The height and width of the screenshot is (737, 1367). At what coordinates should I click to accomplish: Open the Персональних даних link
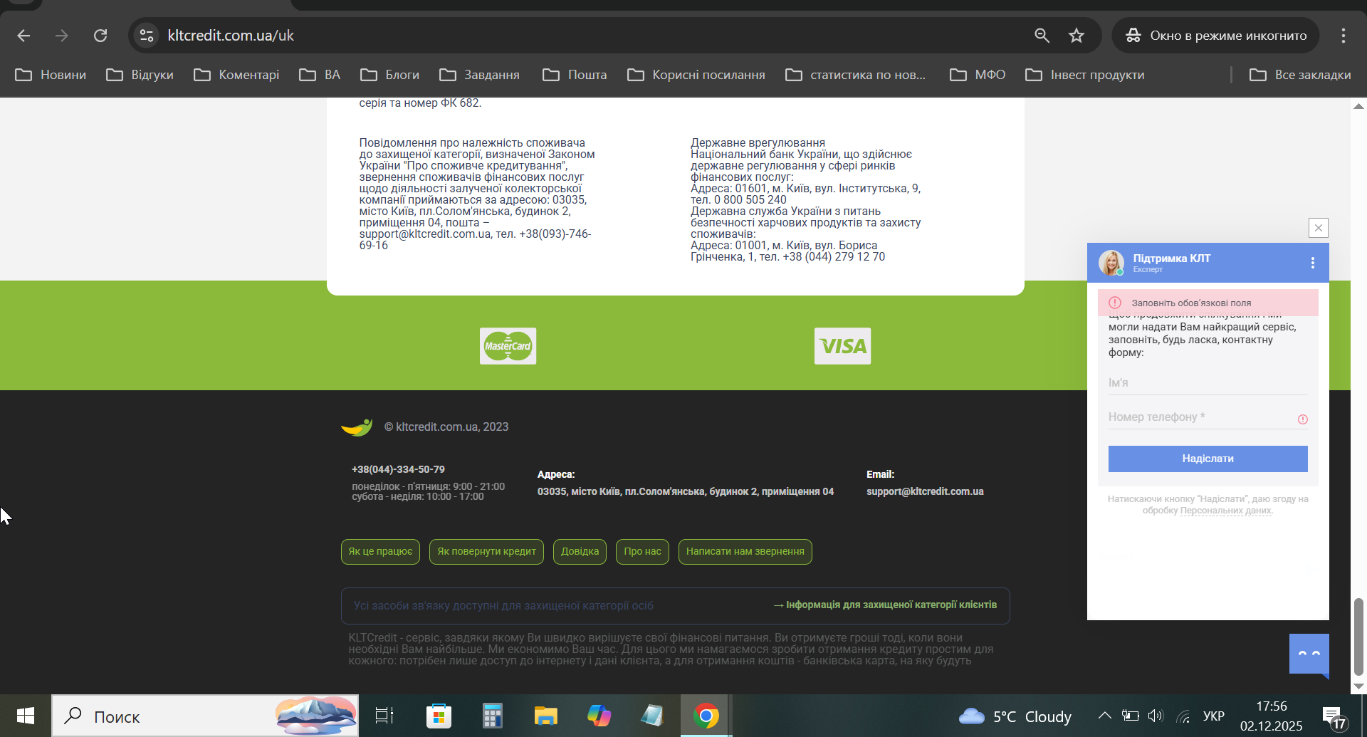point(1226,511)
